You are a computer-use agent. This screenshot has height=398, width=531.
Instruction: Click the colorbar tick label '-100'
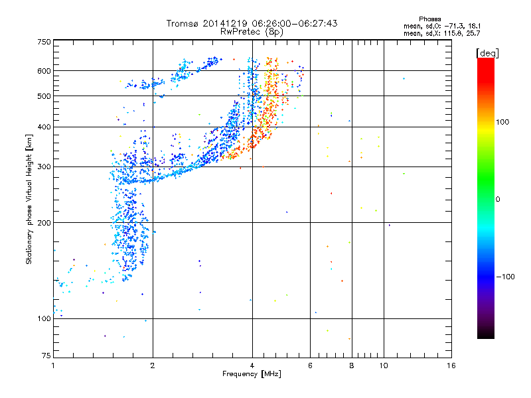(x=506, y=277)
